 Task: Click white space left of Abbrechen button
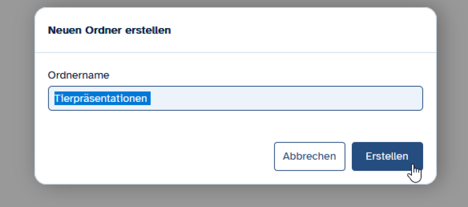[156, 156]
